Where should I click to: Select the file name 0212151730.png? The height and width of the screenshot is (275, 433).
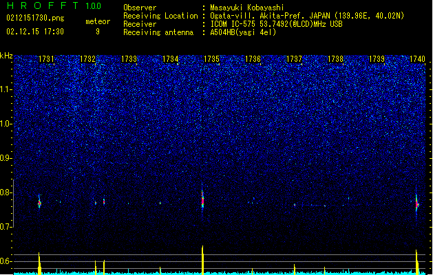click(35, 18)
